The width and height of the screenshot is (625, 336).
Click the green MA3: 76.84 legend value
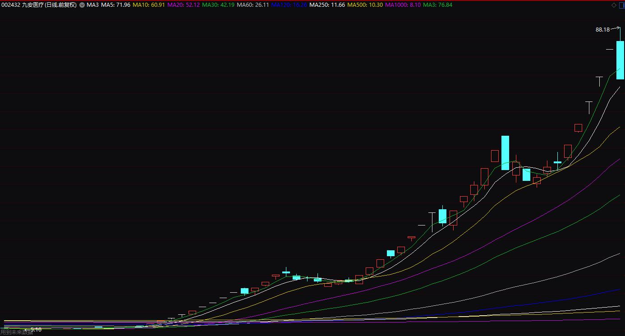point(438,5)
